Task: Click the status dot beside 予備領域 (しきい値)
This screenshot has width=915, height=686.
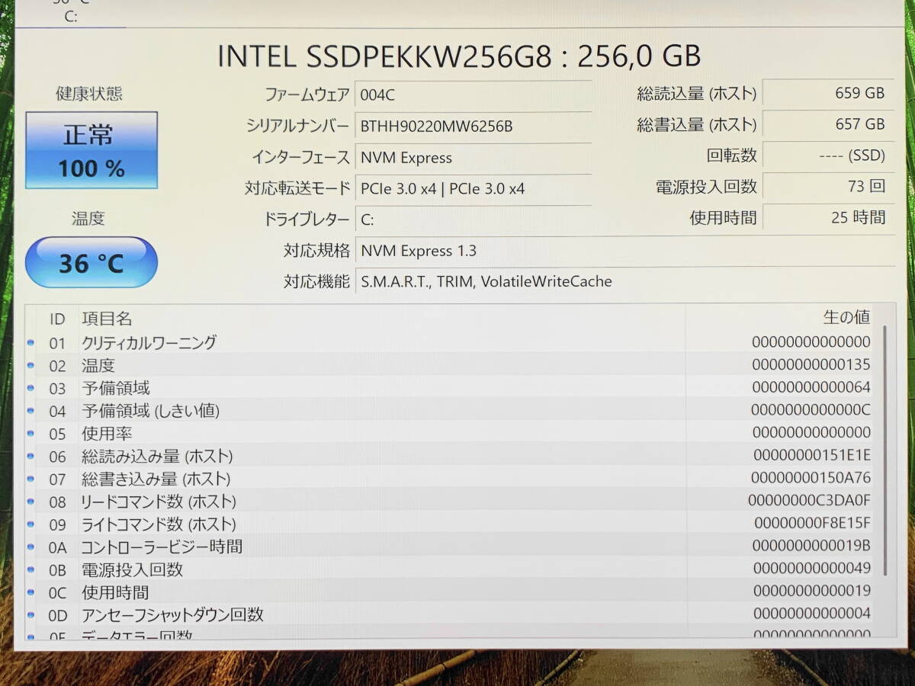Action: point(31,412)
